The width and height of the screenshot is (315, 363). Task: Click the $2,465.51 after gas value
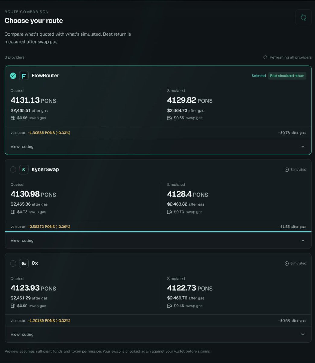pos(29,110)
